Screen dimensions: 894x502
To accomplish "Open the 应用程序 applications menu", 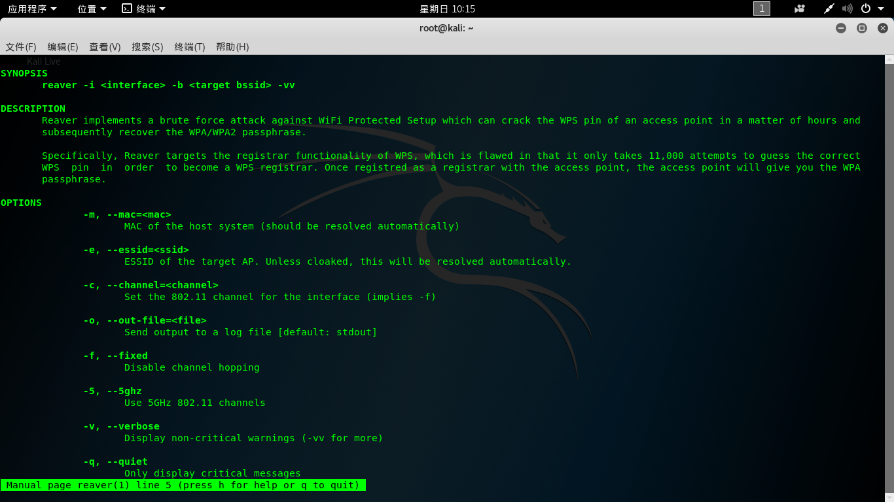I will tap(32, 8).
